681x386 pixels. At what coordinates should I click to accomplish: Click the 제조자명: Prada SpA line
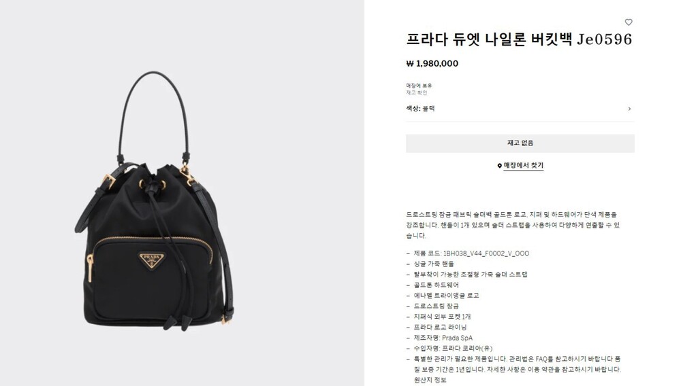(443, 338)
